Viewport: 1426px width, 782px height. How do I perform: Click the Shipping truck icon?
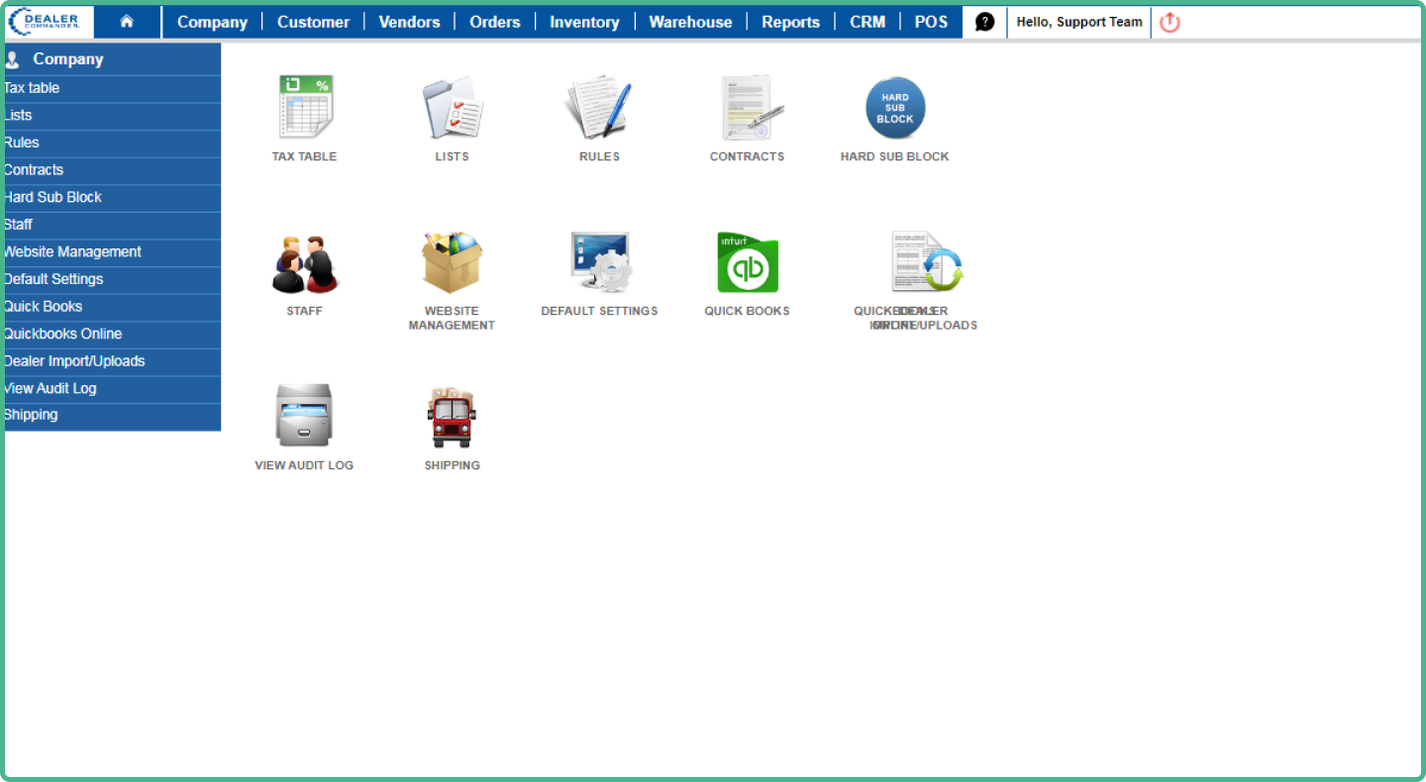[x=452, y=417]
